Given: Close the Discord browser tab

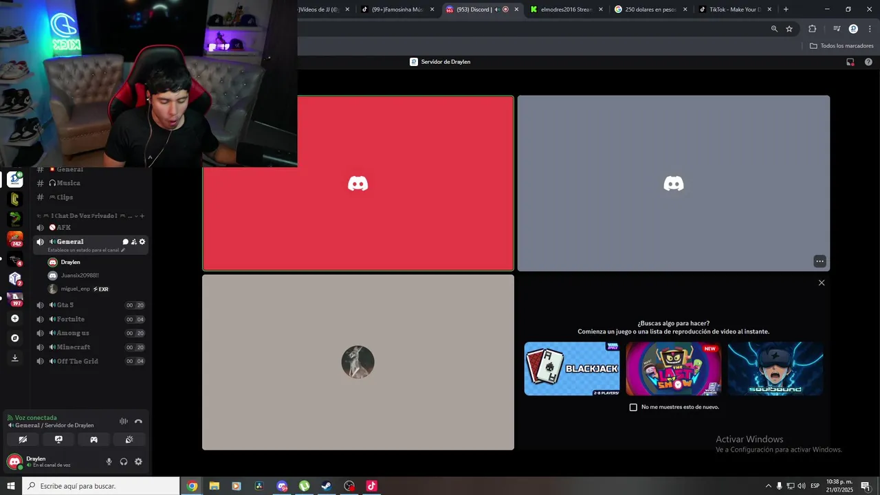Looking at the screenshot, I should tap(516, 10).
